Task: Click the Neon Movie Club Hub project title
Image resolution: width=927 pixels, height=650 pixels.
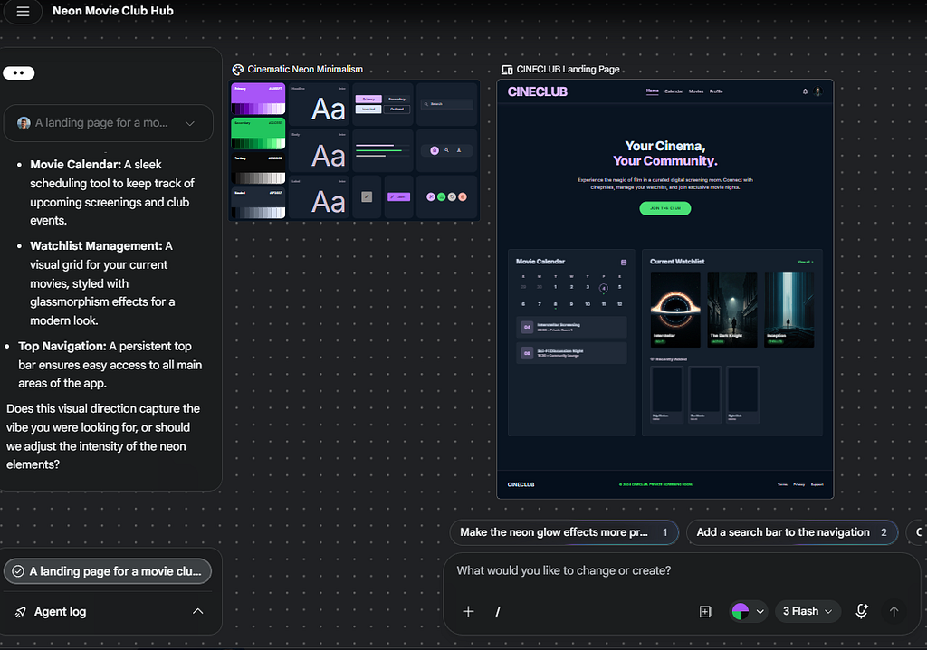Action: coord(113,11)
